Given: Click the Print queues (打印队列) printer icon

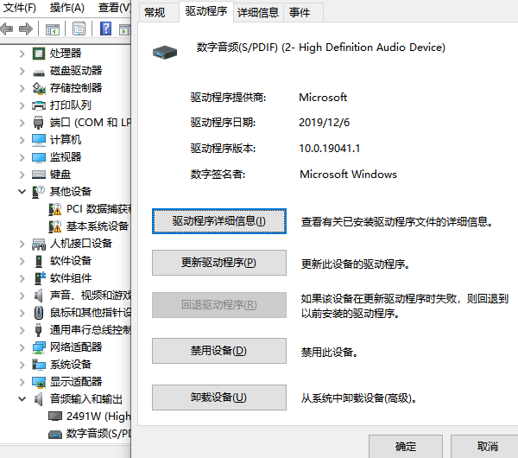Looking at the screenshot, I should [39, 105].
